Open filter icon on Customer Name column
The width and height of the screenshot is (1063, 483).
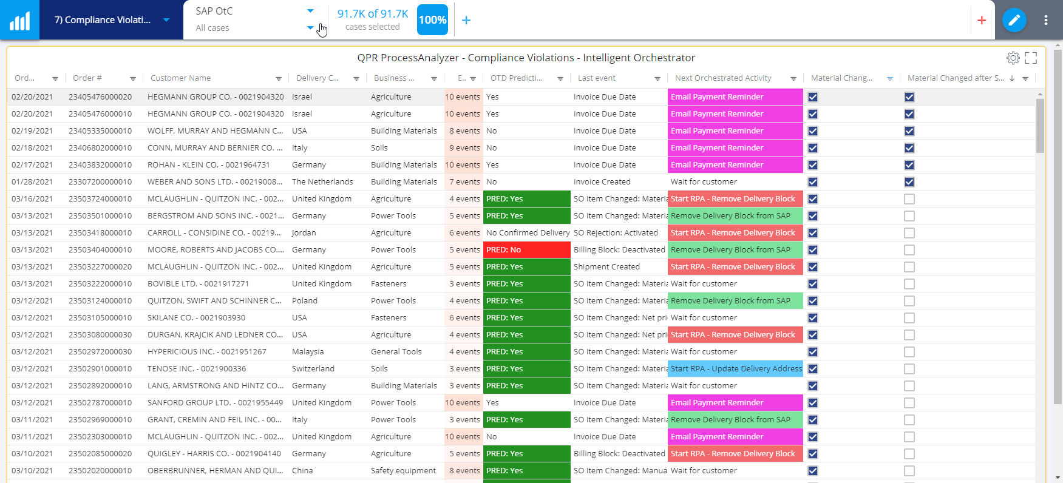point(279,79)
